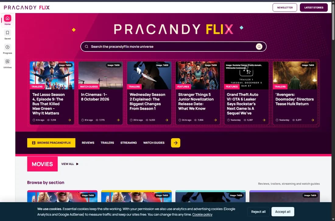Open yellow-topped Browse by section tile
Viewport: 335px width, 221px height.
pos(136,196)
